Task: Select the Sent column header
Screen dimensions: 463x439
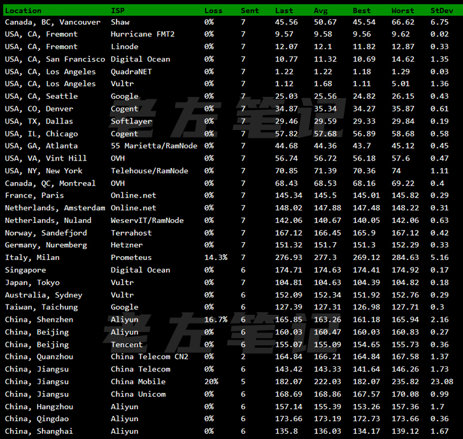Action: tap(250, 11)
